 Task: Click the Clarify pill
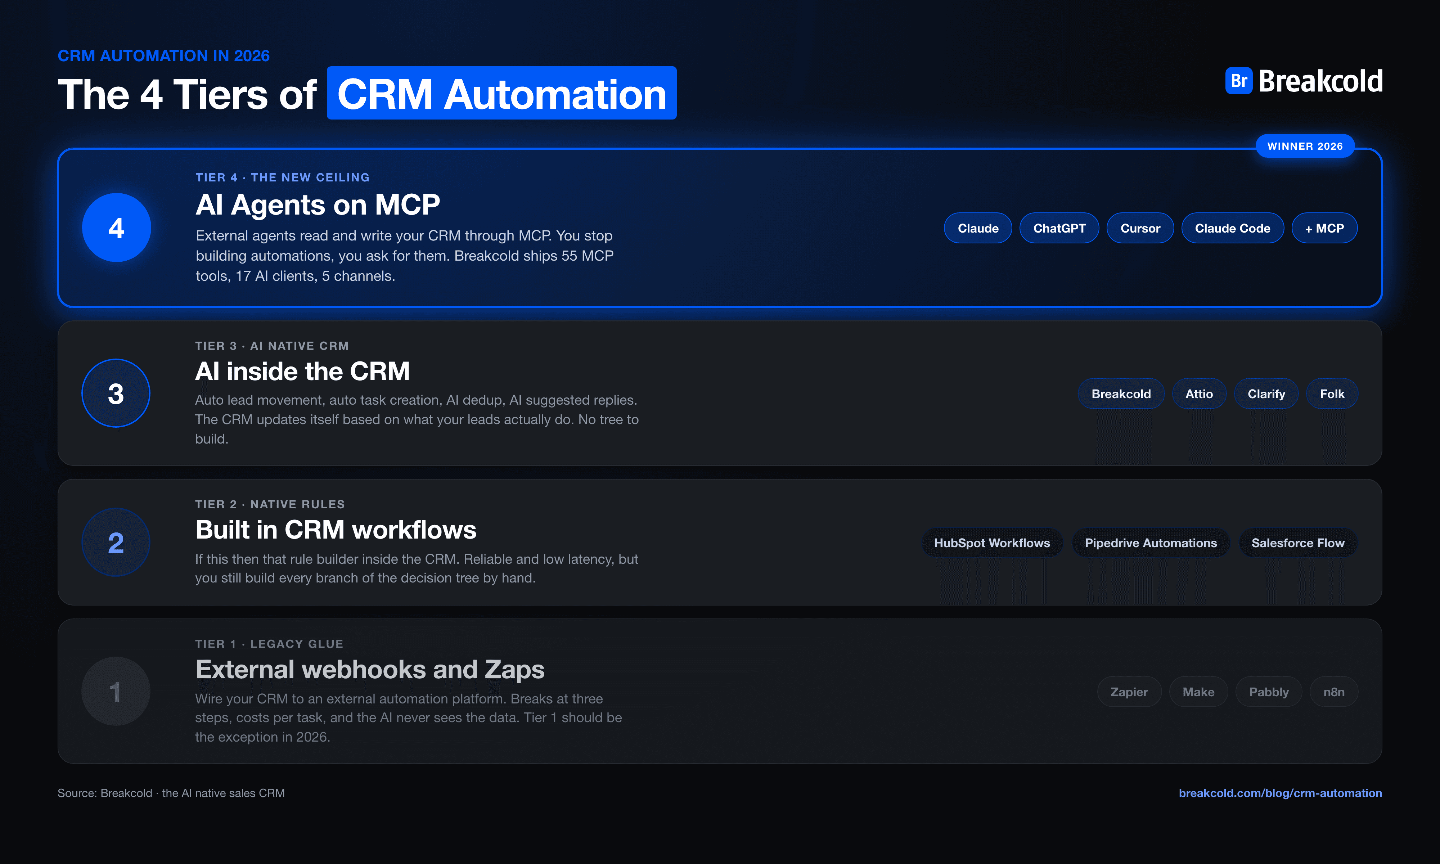pyautogui.click(x=1266, y=394)
